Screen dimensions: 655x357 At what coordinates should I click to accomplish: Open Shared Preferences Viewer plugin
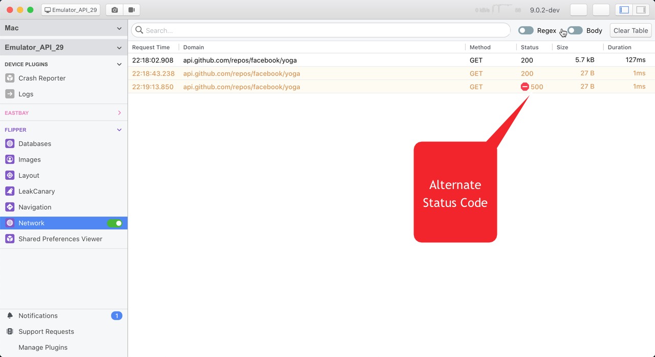pos(63,239)
